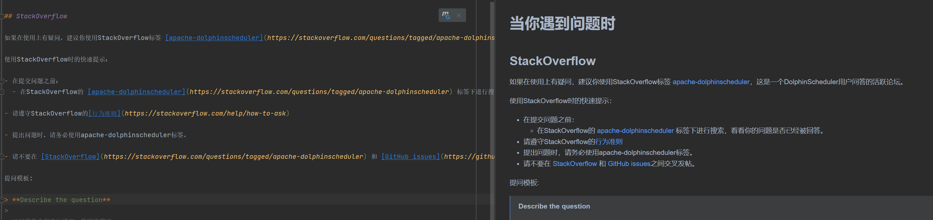Collapse the '在提交问题之前' list item fold
This screenshot has width=933, height=220.
pyautogui.click(x=2, y=81)
